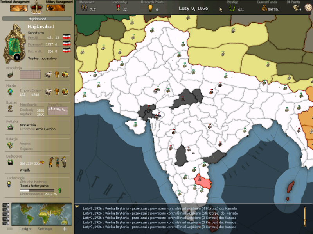Click the DI Points icon
This screenshot has width=313, height=234.
(296, 8)
